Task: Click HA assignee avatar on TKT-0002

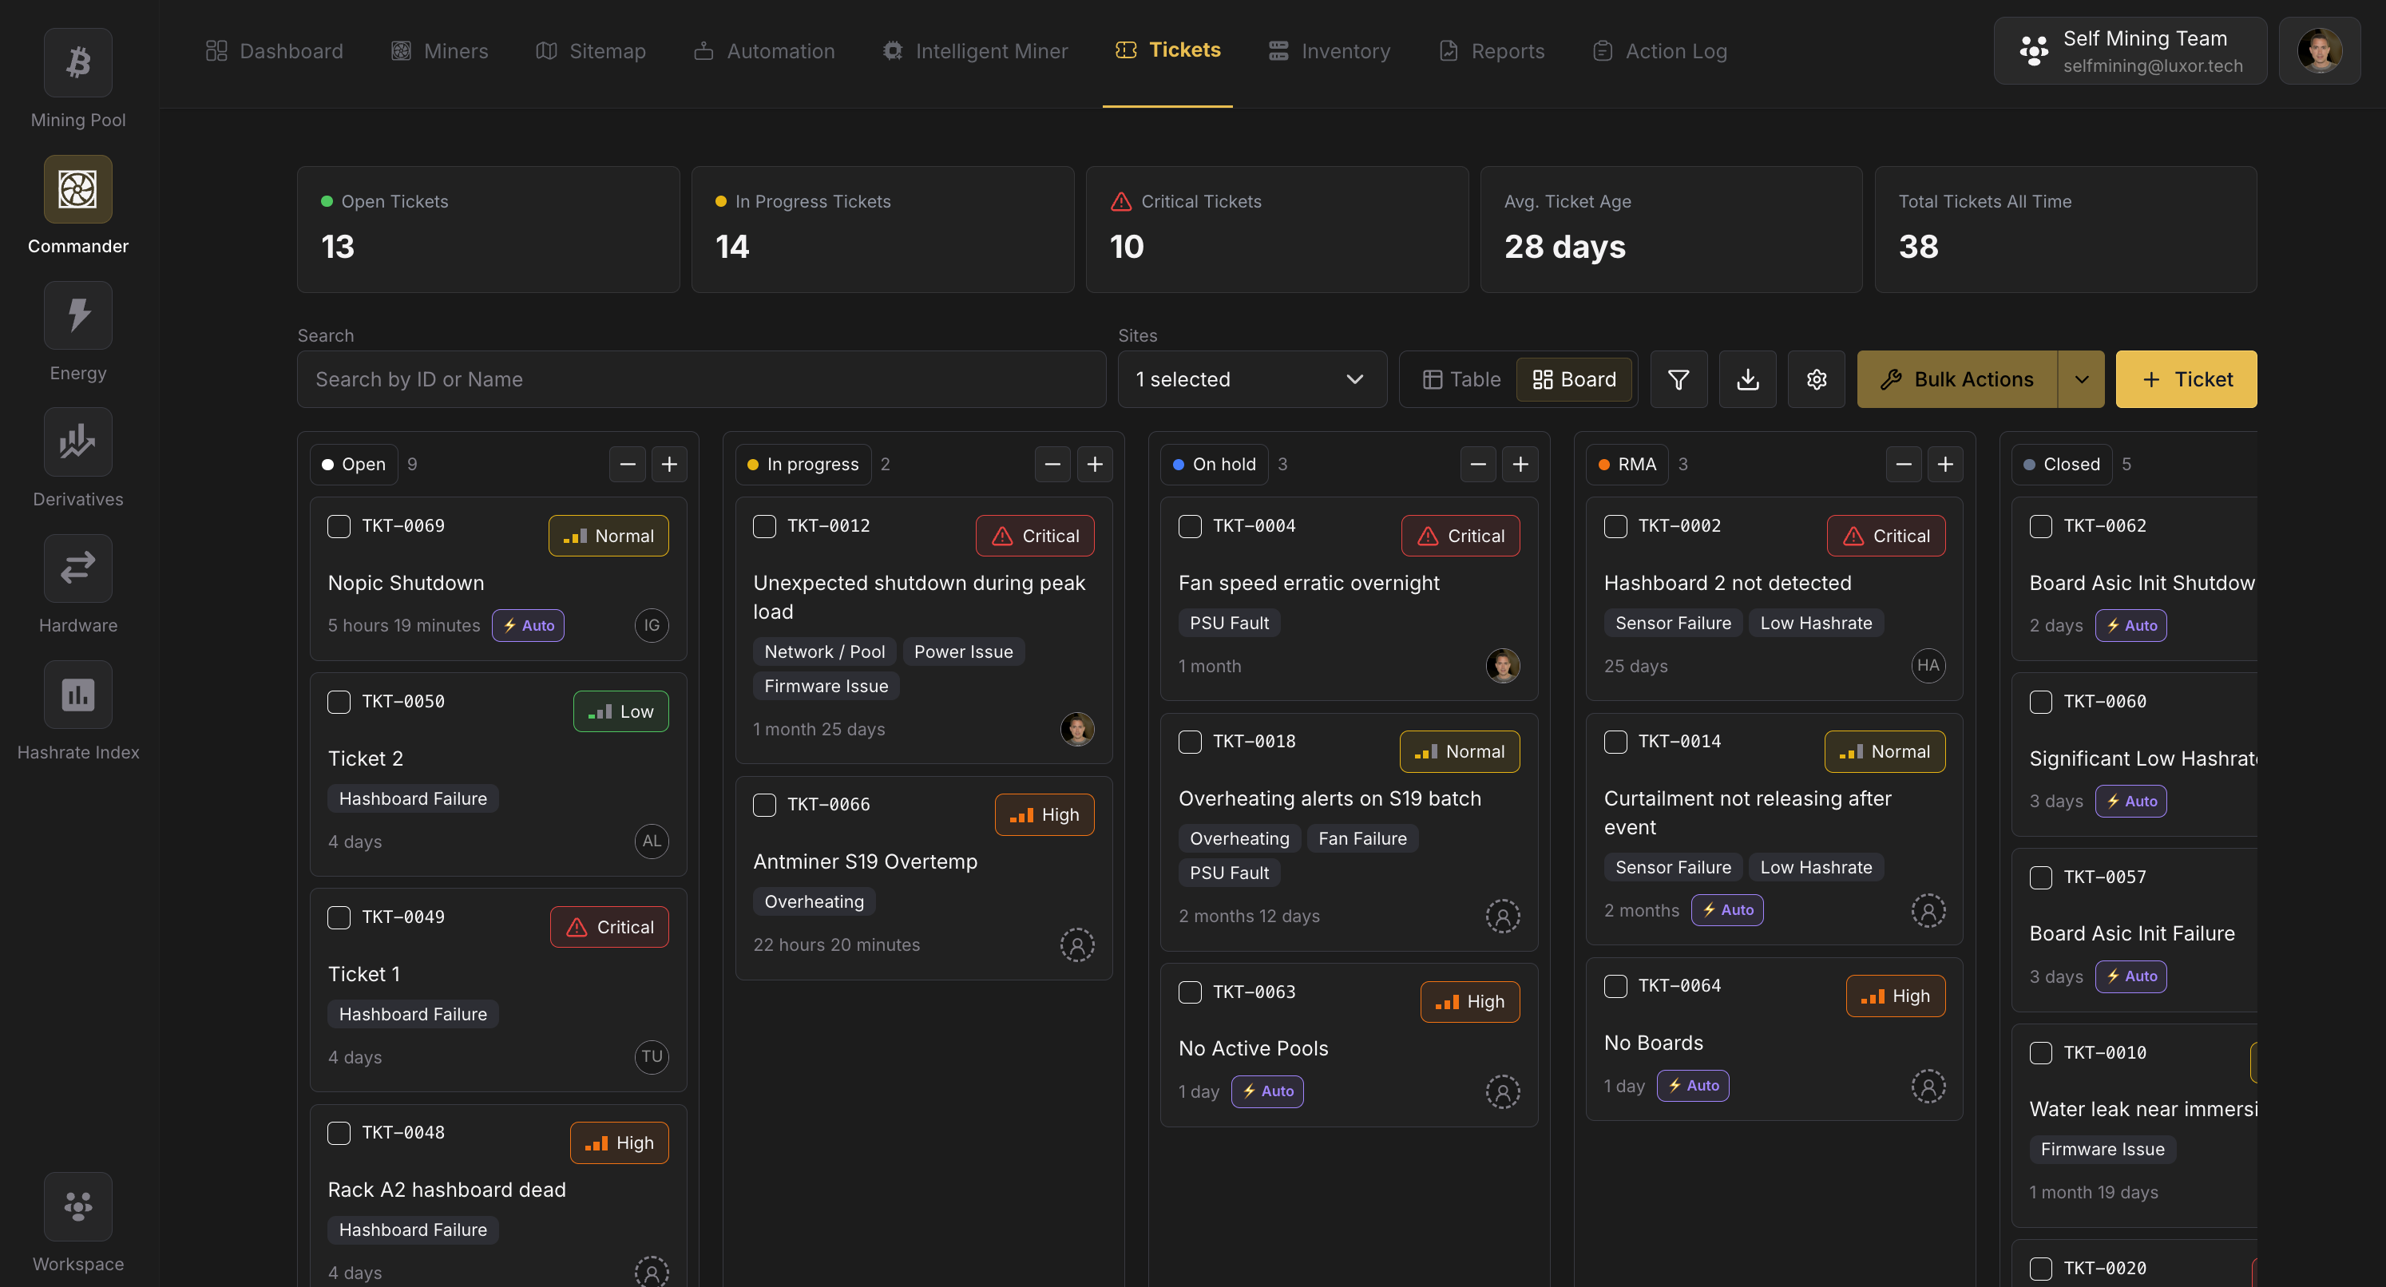Action: (x=1928, y=666)
